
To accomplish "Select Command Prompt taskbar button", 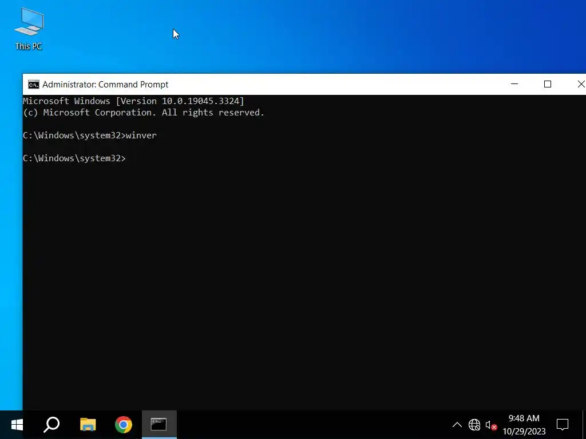I will (159, 425).
